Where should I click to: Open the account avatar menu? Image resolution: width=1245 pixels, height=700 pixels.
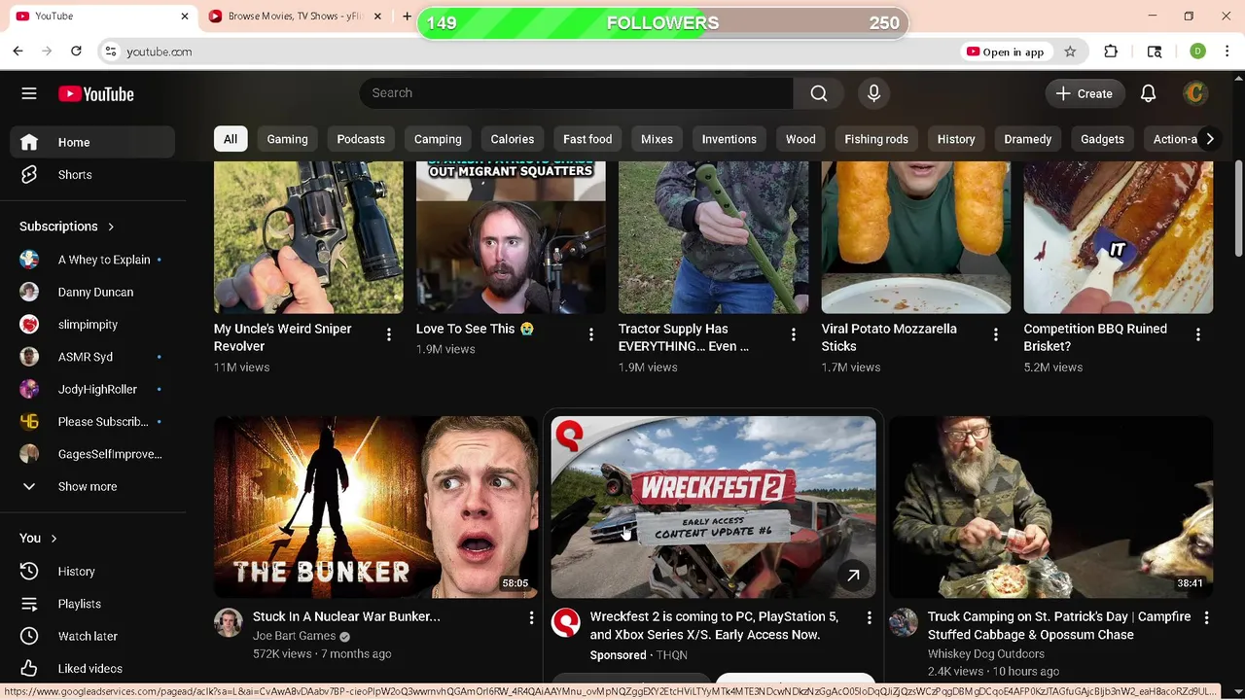1195,93
